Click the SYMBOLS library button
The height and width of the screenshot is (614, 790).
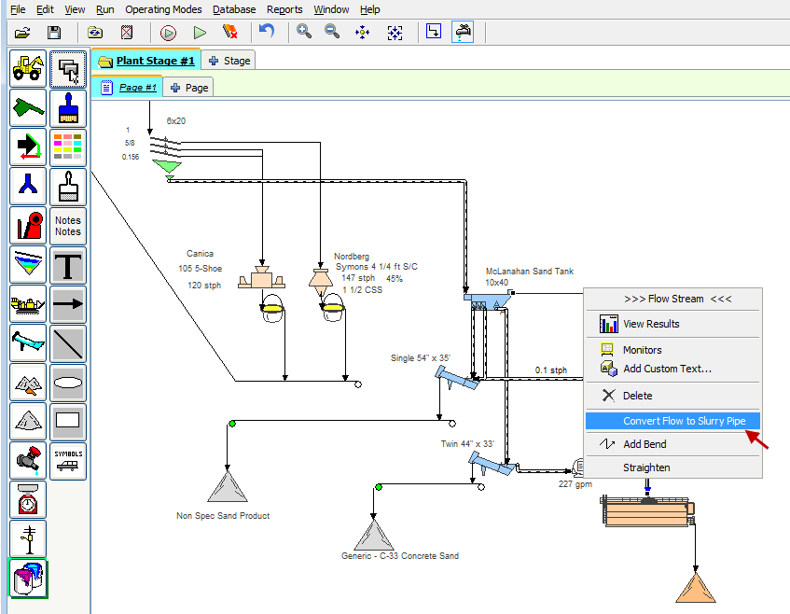click(68, 460)
